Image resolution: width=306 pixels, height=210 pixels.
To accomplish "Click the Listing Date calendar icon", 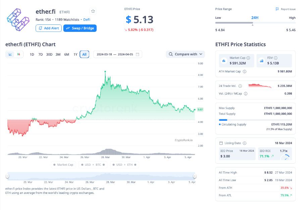I will [221, 143].
